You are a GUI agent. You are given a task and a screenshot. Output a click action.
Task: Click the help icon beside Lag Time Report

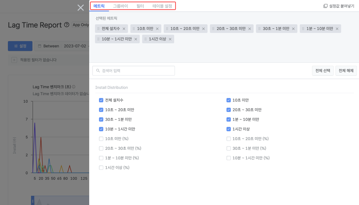coord(67,25)
